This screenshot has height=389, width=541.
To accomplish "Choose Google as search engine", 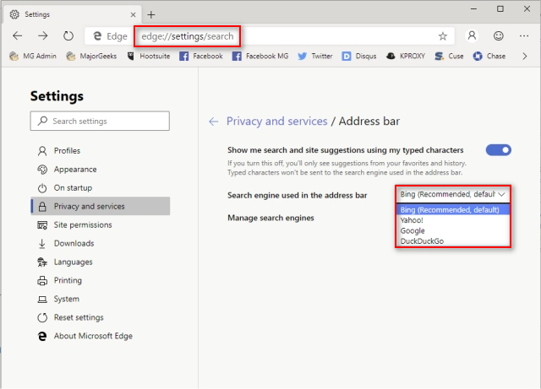I will point(453,230).
